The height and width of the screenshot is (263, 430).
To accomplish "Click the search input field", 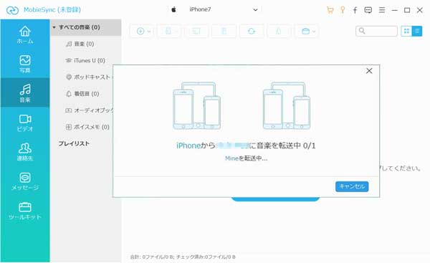I will (x=376, y=32).
